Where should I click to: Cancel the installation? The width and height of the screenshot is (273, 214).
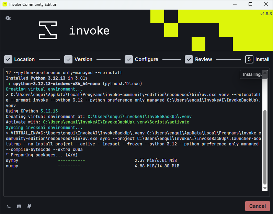(x=257, y=206)
